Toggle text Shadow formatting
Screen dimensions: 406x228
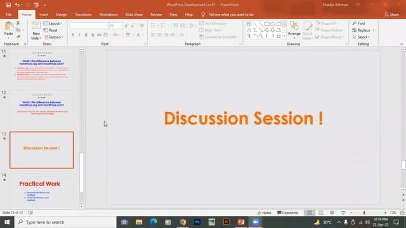93,35
